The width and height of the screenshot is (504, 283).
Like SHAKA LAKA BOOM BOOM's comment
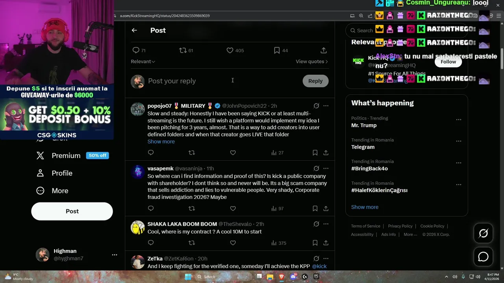coord(233,243)
